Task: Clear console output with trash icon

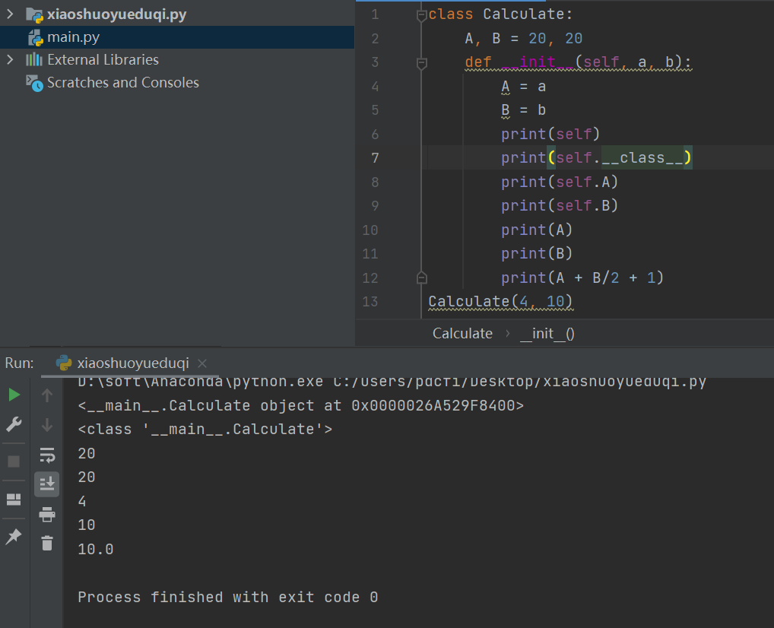Action: 47,543
